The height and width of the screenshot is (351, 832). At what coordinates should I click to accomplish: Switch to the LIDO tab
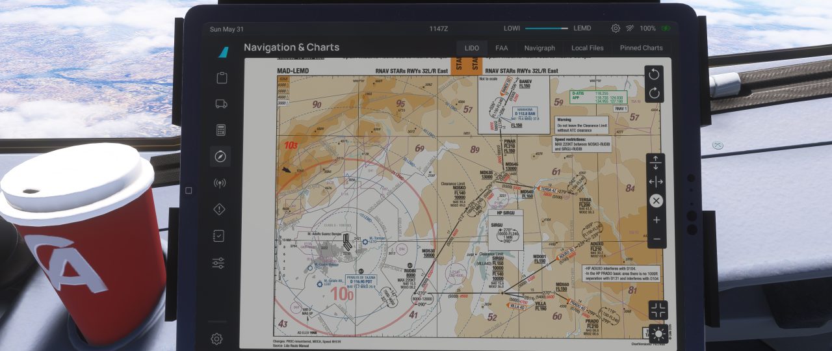tap(473, 47)
